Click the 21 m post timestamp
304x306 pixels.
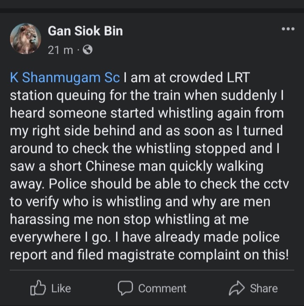(60, 50)
